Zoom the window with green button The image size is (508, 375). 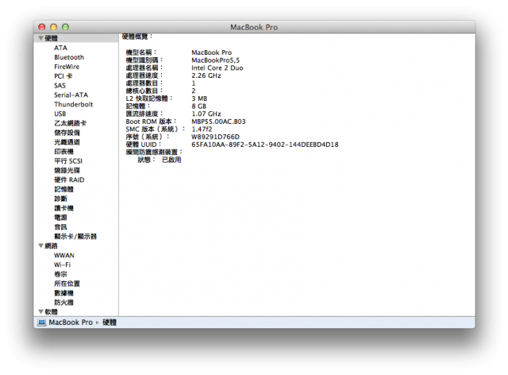point(65,27)
